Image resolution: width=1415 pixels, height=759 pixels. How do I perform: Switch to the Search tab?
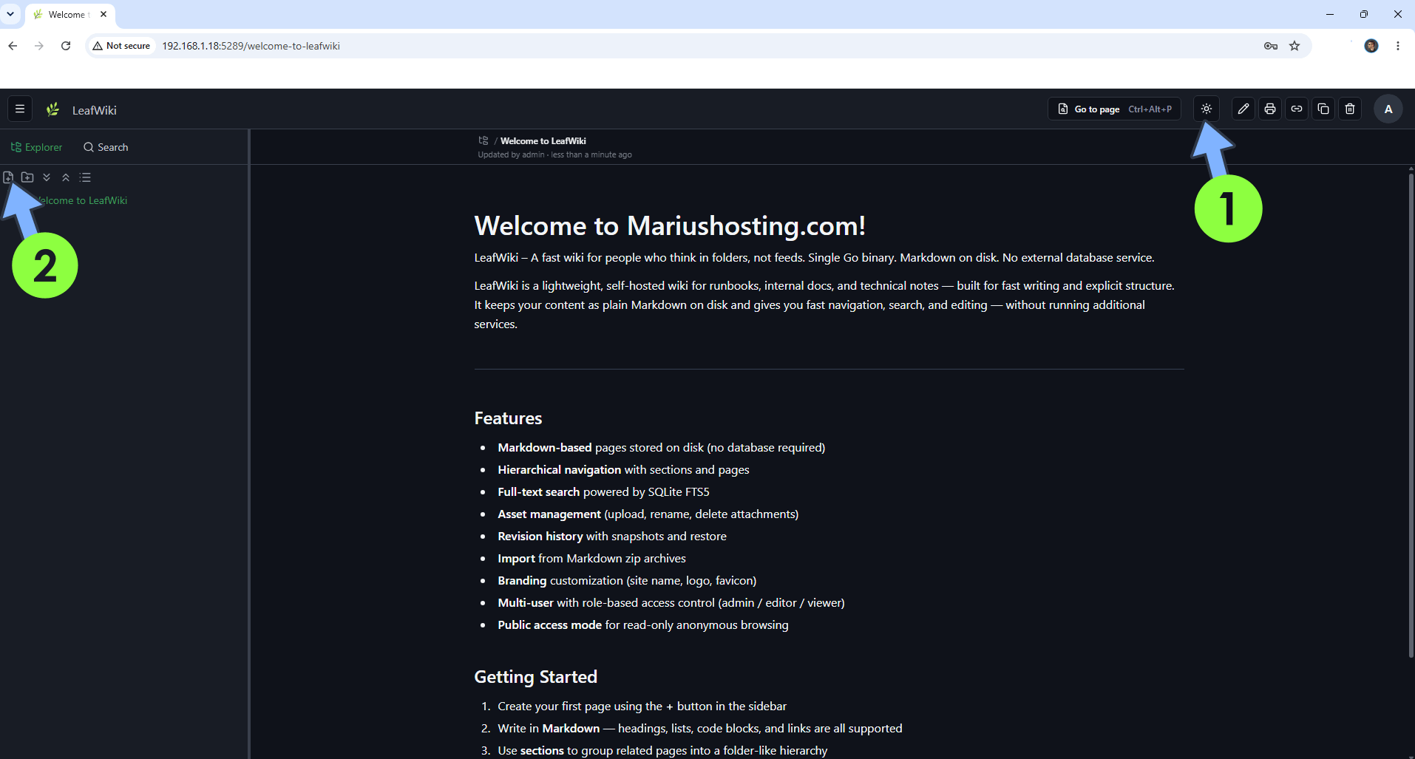point(106,147)
